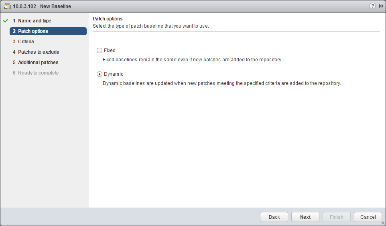Cancel the New Baseline wizard
This screenshot has width=386, height=226.
click(368, 217)
